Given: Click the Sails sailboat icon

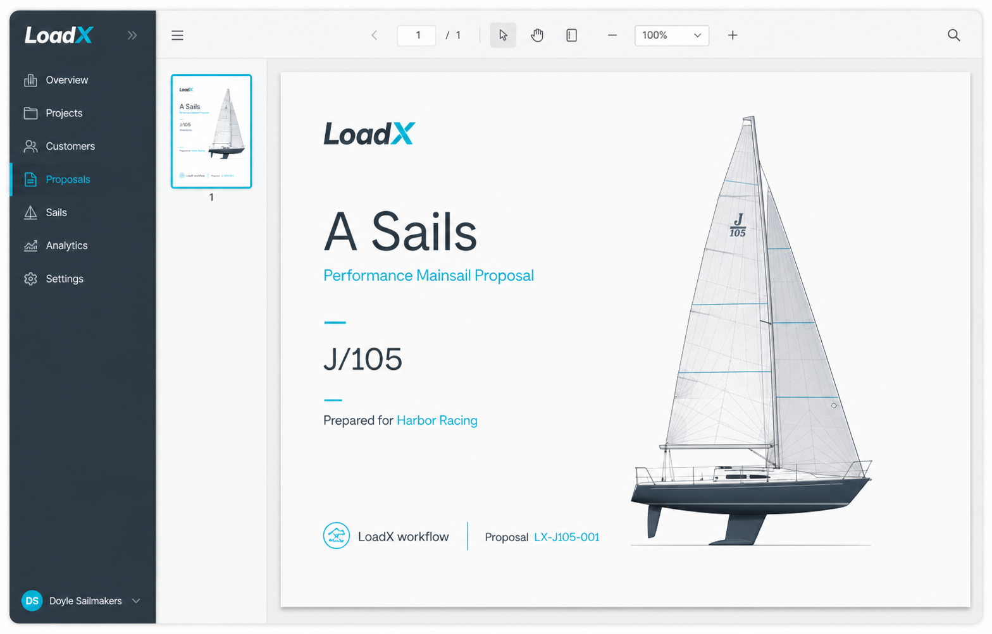Looking at the screenshot, I should click(x=30, y=212).
